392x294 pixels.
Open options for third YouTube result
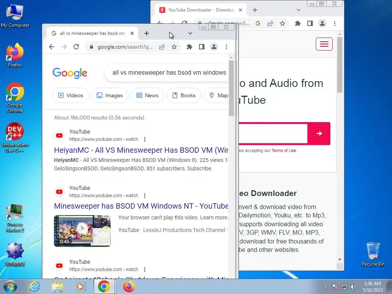(x=144, y=269)
